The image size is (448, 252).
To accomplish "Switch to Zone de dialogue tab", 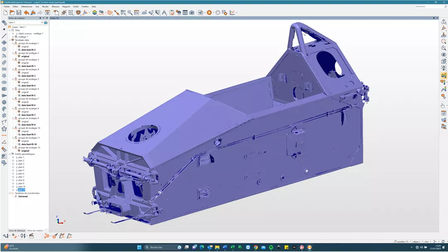I will click(x=17, y=230).
